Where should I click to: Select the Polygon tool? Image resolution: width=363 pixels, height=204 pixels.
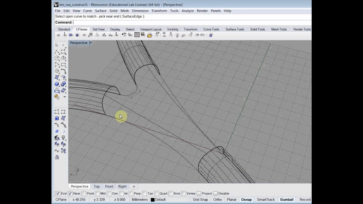coord(57,71)
